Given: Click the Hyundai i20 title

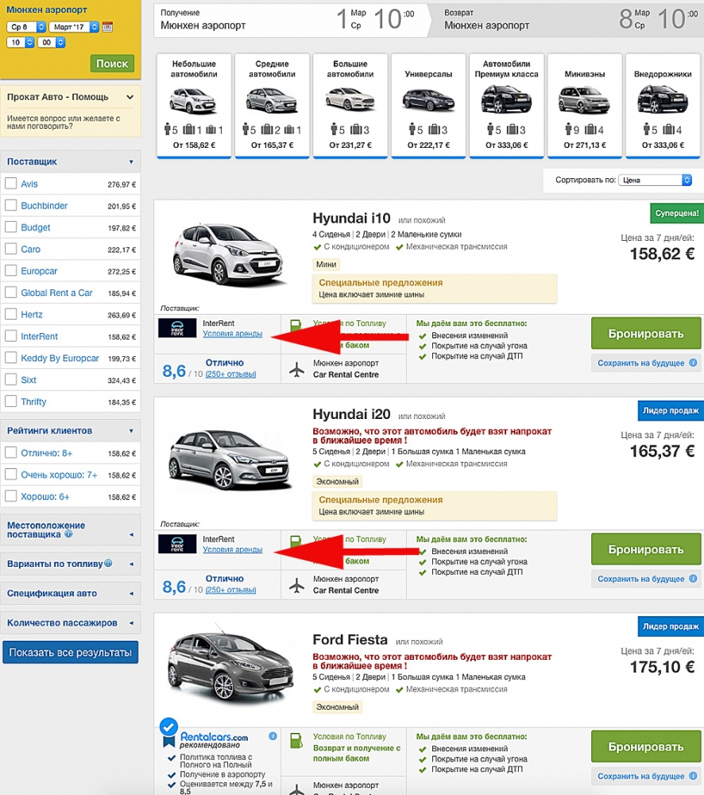Looking at the screenshot, I should coord(351,414).
